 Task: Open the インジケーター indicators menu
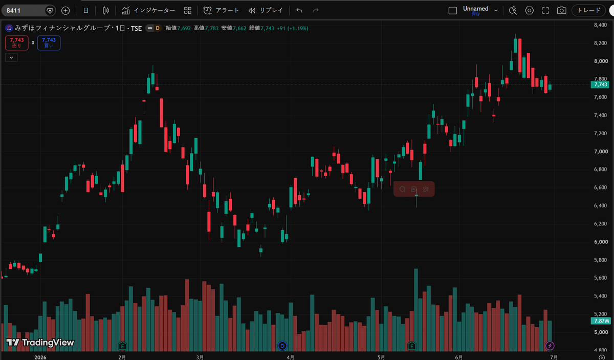coord(148,10)
